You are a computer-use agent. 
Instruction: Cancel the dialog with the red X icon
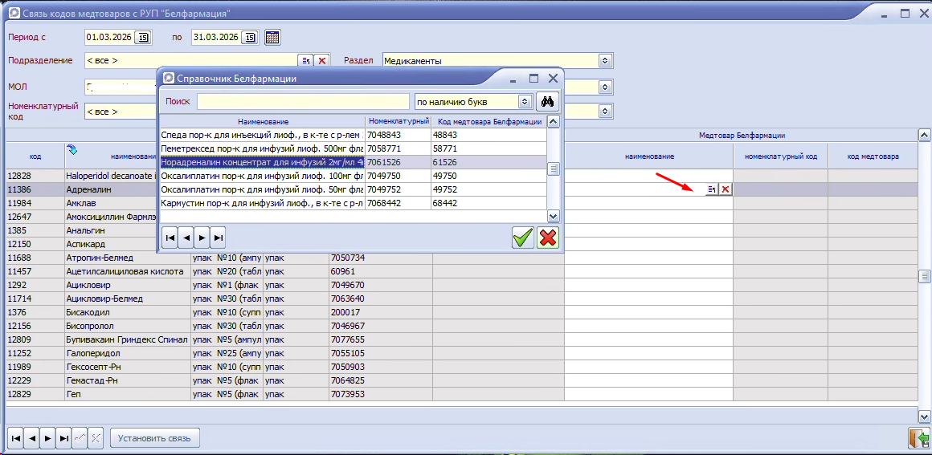click(x=548, y=238)
